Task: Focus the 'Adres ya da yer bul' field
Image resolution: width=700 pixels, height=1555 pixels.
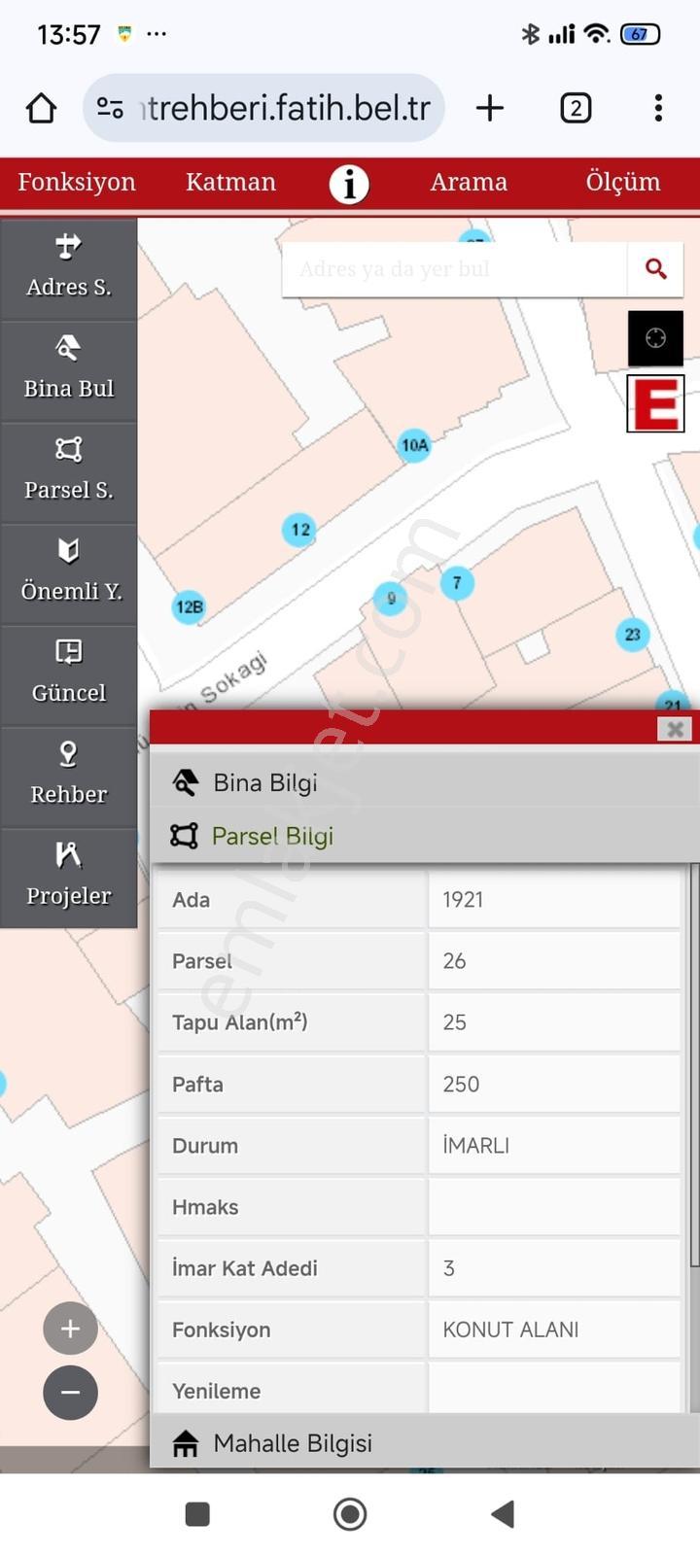Action: [x=455, y=269]
